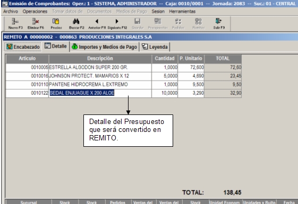The image size is (298, 204).
Task: Switch to the Encabezado tab
Action: pyautogui.click(x=23, y=47)
